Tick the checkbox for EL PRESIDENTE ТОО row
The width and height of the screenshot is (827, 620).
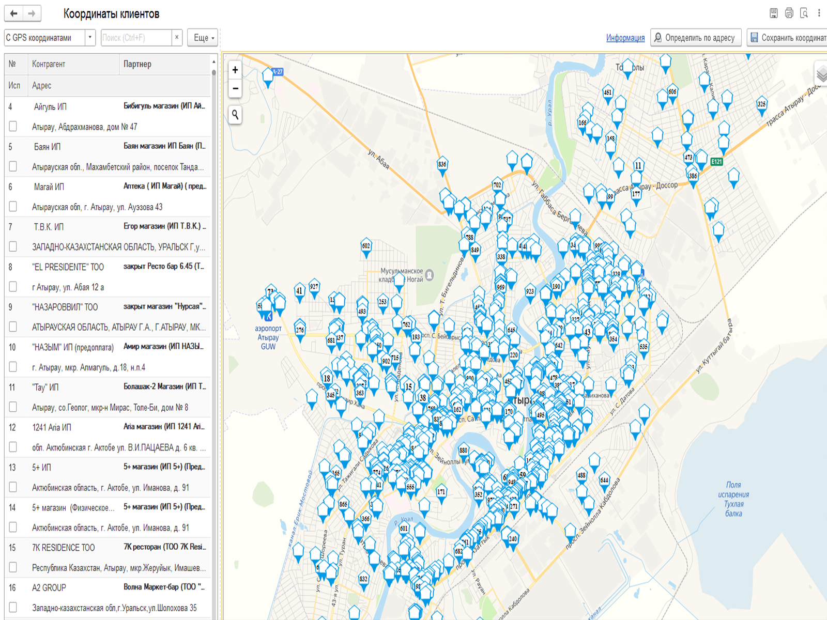coord(13,287)
